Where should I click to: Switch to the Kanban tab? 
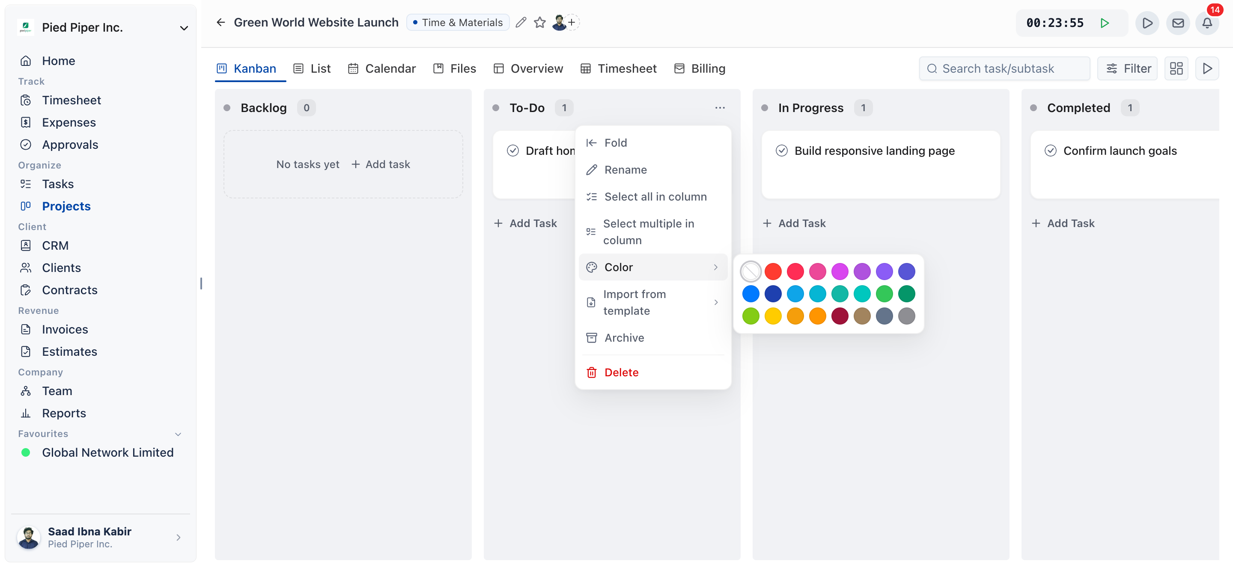[247, 68]
